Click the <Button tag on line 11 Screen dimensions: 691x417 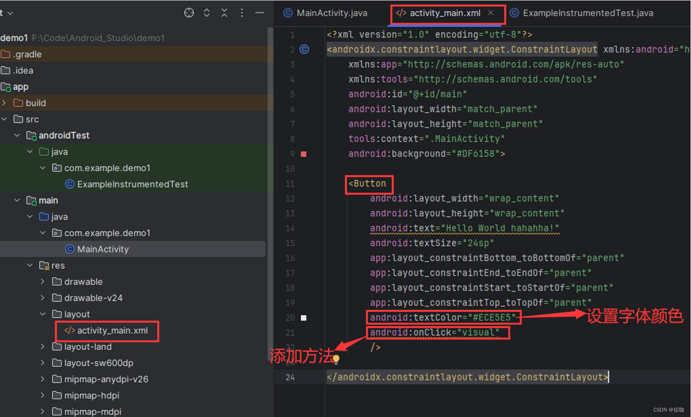367,184
